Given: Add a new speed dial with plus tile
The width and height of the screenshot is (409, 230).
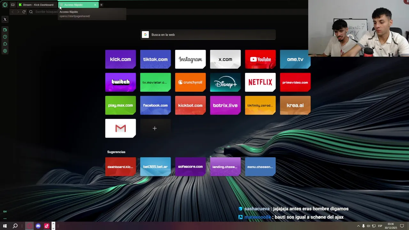Looking at the screenshot, I should pos(155,128).
